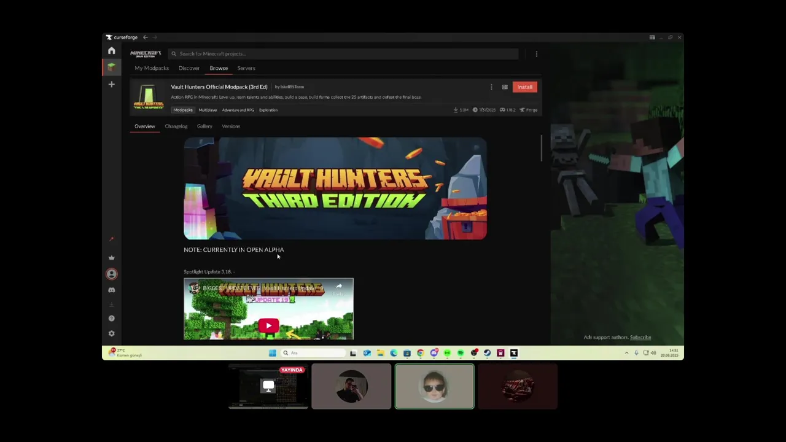Click the Minecraft Java Edition logo
The image size is (786, 442).
tap(146, 54)
